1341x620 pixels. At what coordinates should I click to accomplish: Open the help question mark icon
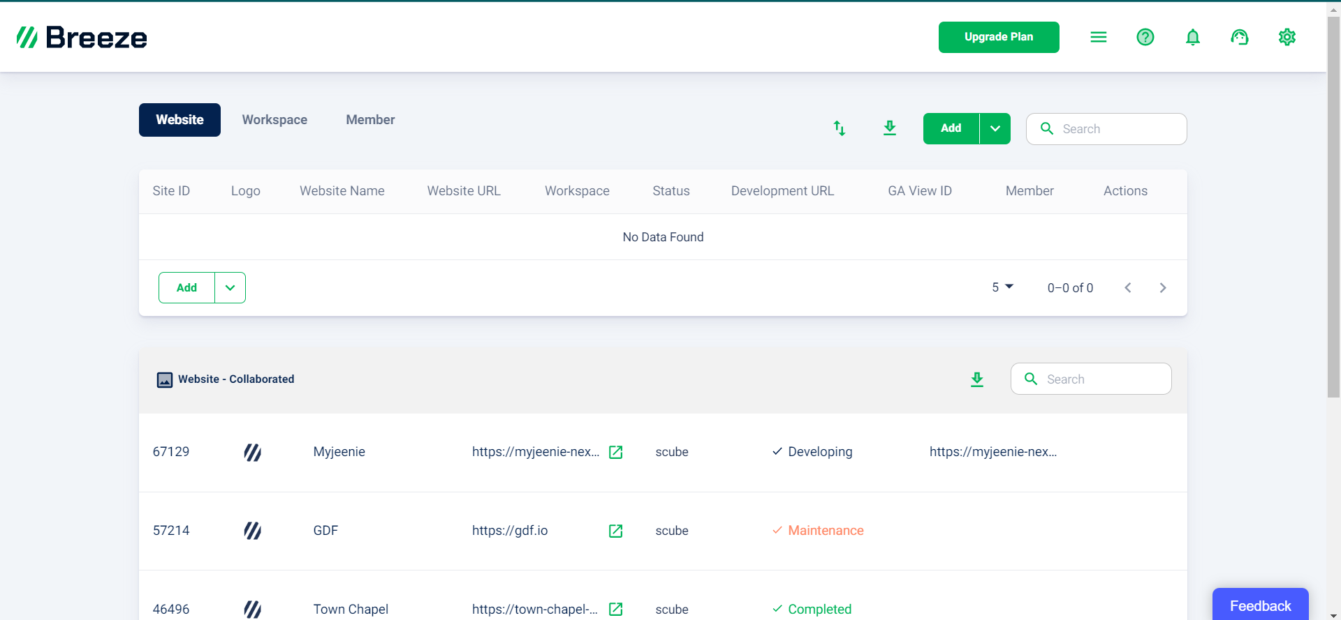(x=1145, y=37)
